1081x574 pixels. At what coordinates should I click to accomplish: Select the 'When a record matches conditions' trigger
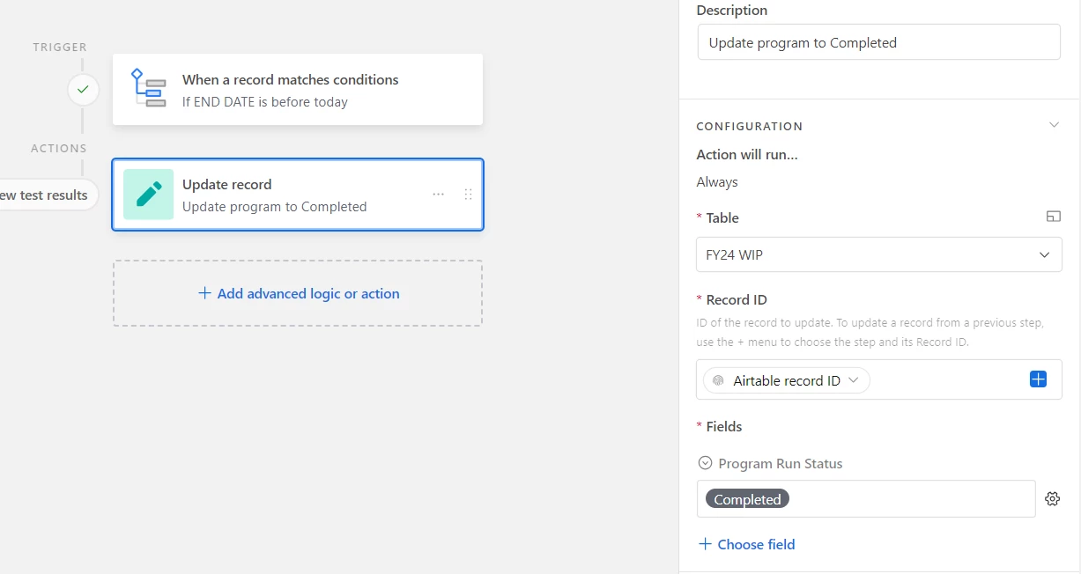pyautogui.click(x=298, y=89)
